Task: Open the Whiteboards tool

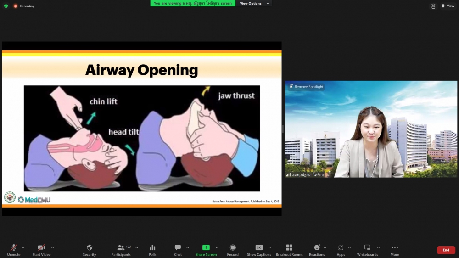Action: point(367,248)
